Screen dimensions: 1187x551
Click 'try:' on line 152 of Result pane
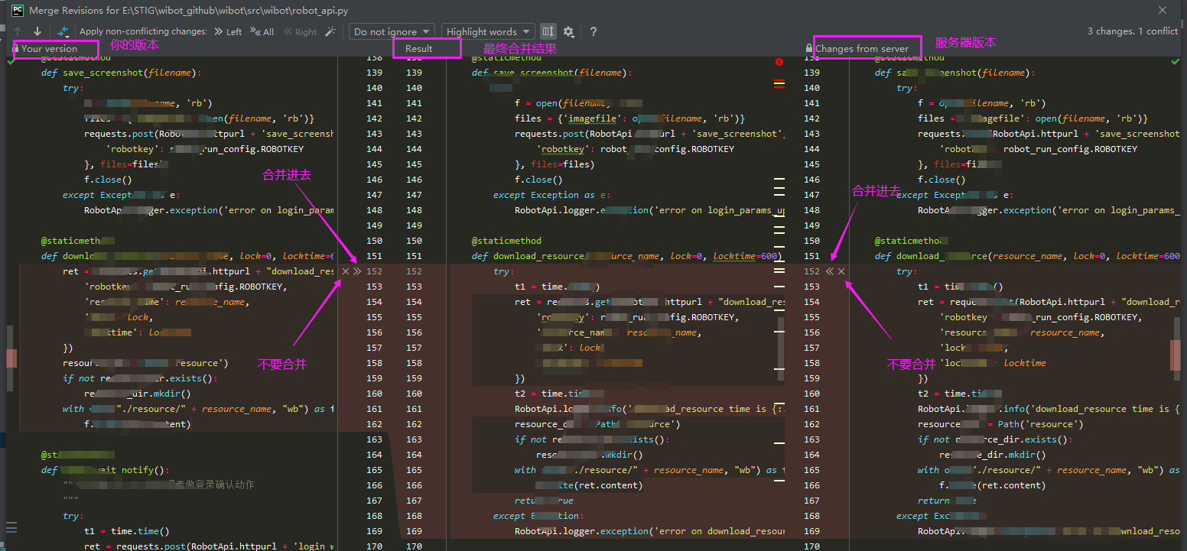[503, 271]
